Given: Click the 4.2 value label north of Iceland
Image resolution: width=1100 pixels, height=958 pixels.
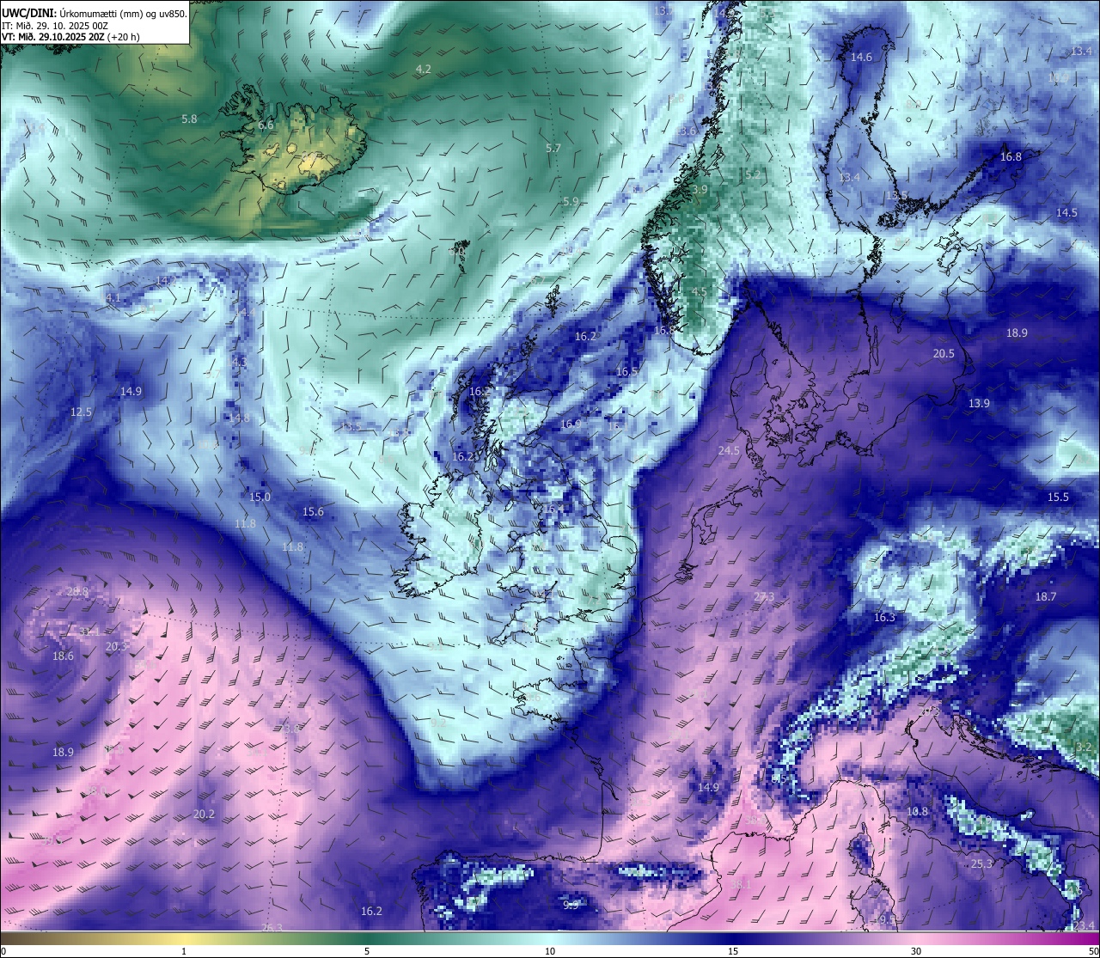Looking at the screenshot, I should click(x=423, y=69).
